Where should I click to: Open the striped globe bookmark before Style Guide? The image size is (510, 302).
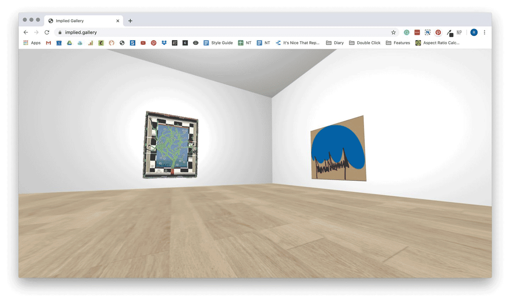(x=196, y=43)
